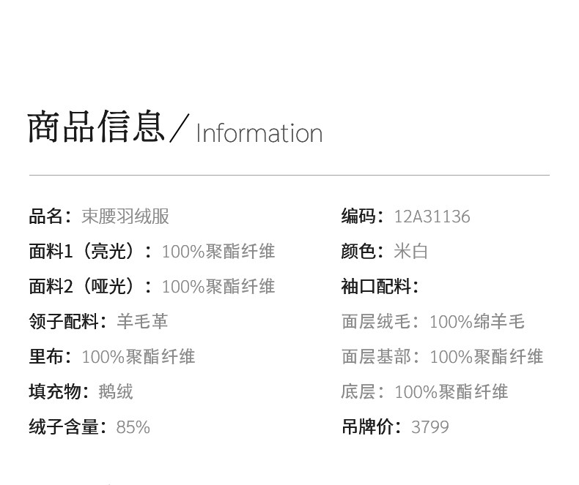This screenshot has height=485, width=579.
Task: Select the product name 束腰羽绒服
Action: (125, 217)
